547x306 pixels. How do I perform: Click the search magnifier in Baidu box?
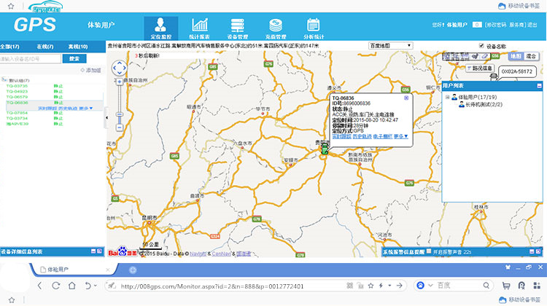pos(486,286)
